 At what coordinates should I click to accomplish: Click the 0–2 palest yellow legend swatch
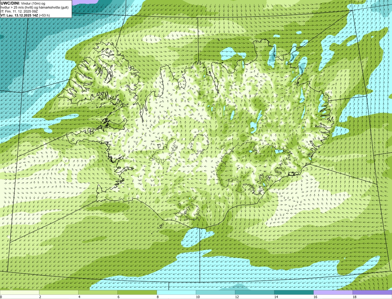click(x=20, y=292)
